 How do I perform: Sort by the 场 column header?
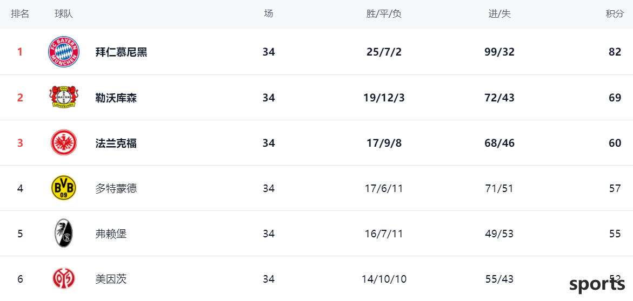click(x=269, y=13)
